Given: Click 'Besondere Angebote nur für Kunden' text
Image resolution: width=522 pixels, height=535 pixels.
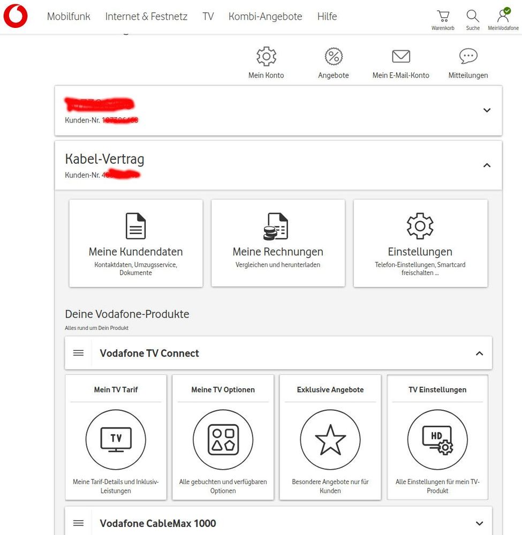Looking at the screenshot, I should pyautogui.click(x=330, y=486).
